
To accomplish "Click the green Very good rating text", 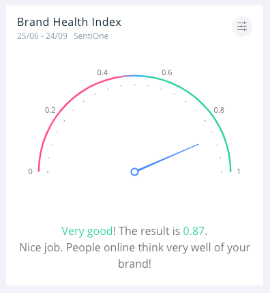I will 87,232.
